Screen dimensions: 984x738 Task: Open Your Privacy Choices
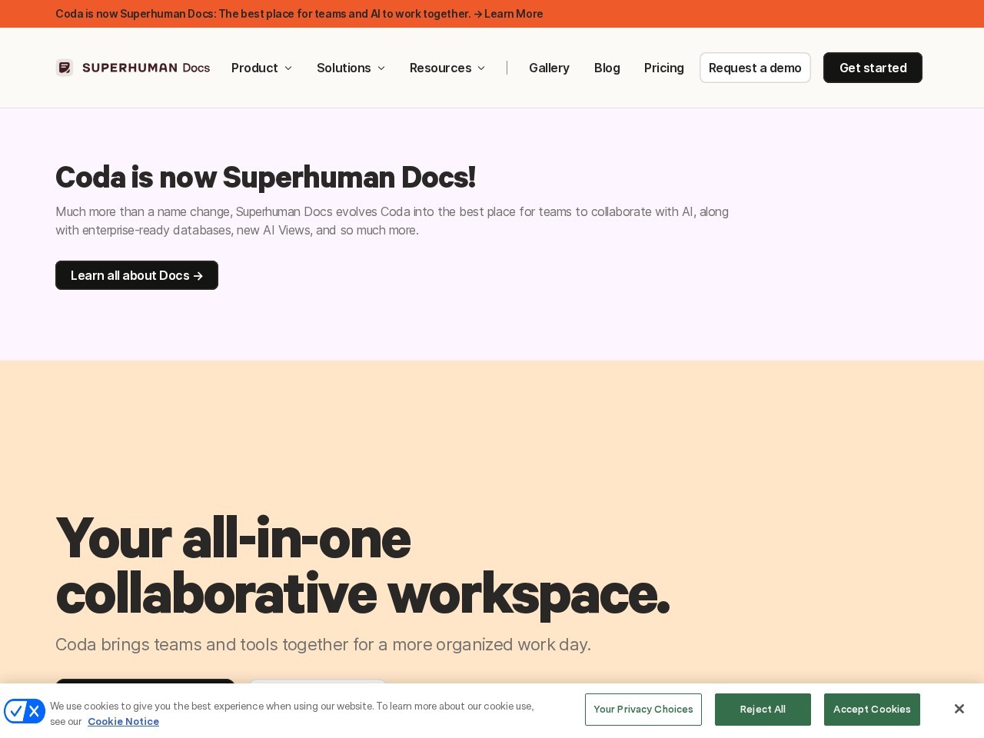pos(643,710)
